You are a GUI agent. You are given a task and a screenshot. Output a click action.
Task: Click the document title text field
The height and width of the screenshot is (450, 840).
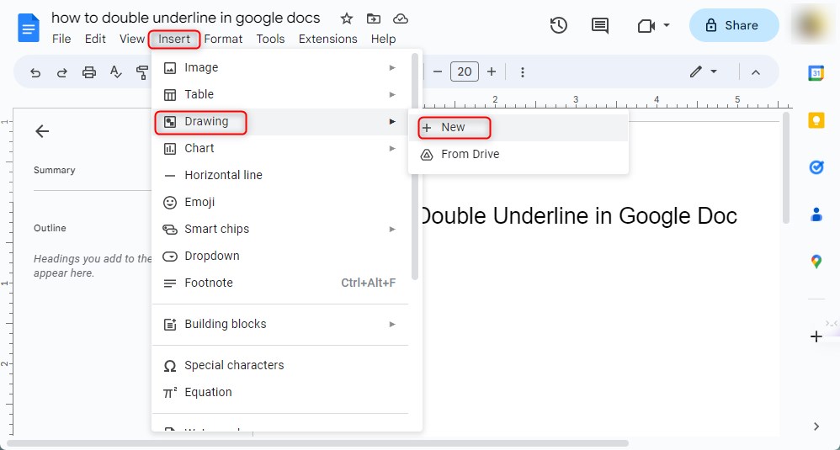185,18
